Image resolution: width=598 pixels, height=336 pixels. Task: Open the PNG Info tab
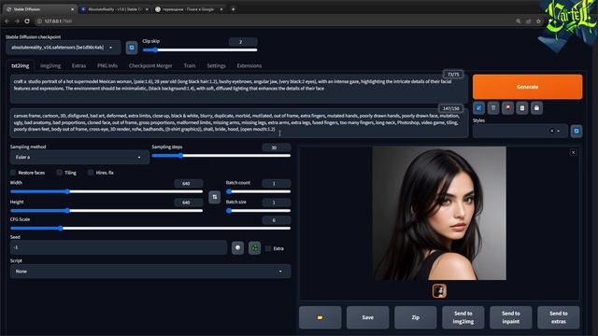point(107,65)
